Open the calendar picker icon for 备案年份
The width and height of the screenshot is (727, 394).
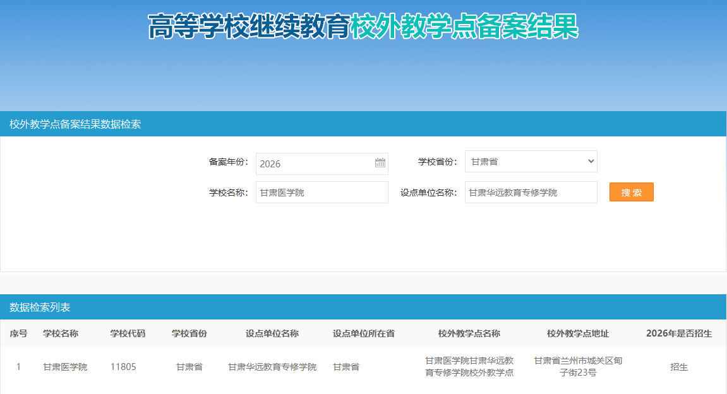(380, 163)
